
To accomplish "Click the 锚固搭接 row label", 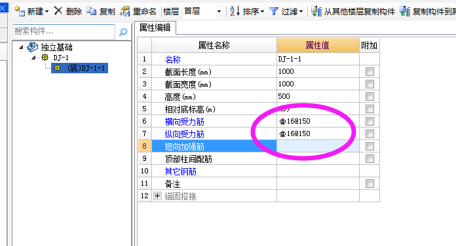I will point(180,197).
